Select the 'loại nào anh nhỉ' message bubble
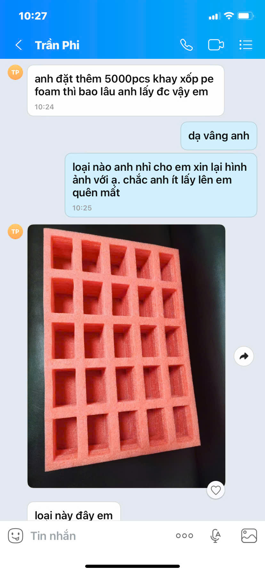Image resolution: width=265 pixels, height=573 pixels. pos(161,185)
